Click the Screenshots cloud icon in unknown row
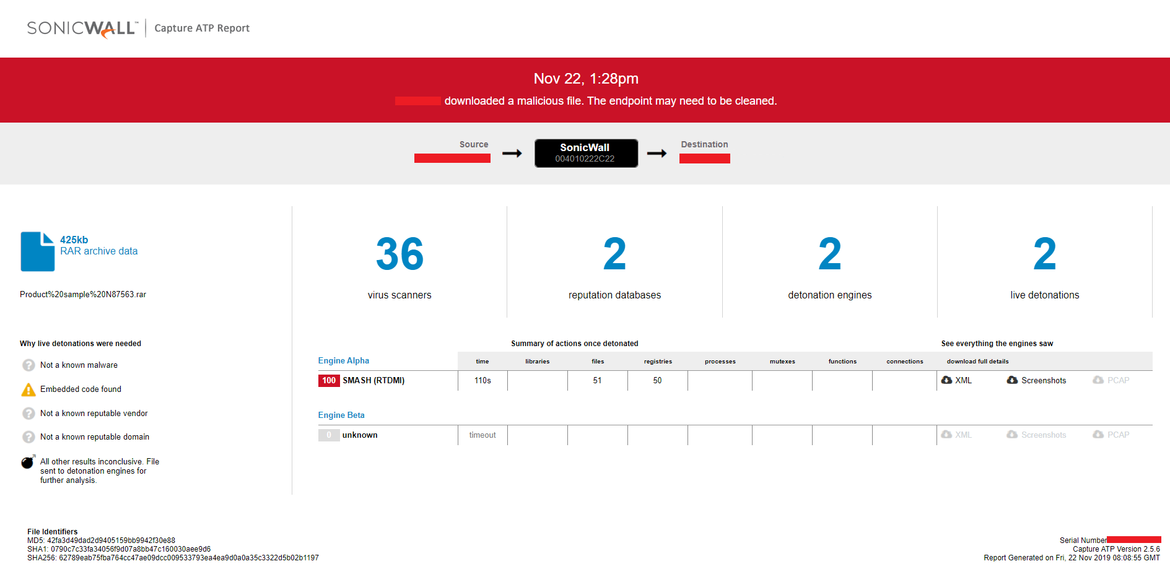The image size is (1170, 569). click(x=1012, y=435)
